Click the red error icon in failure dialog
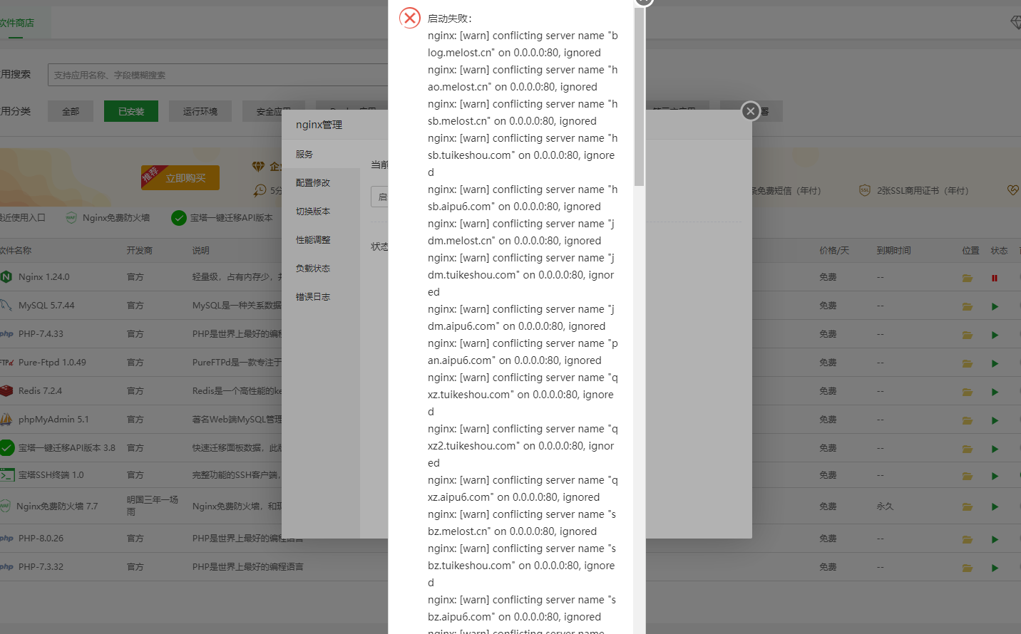Viewport: 1021px width, 634px height. (x=410, y=18)
